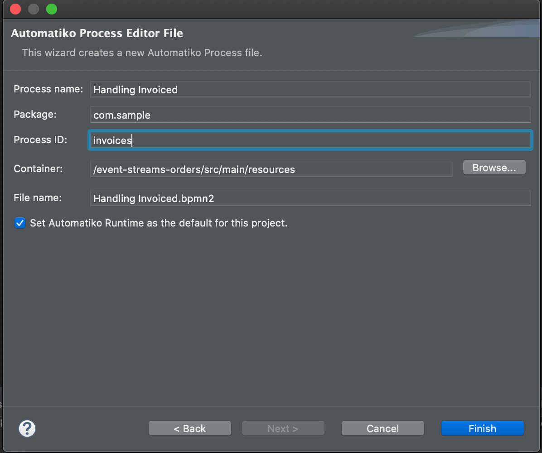Click the grayed-out Next button

click(x=283, y=429)
